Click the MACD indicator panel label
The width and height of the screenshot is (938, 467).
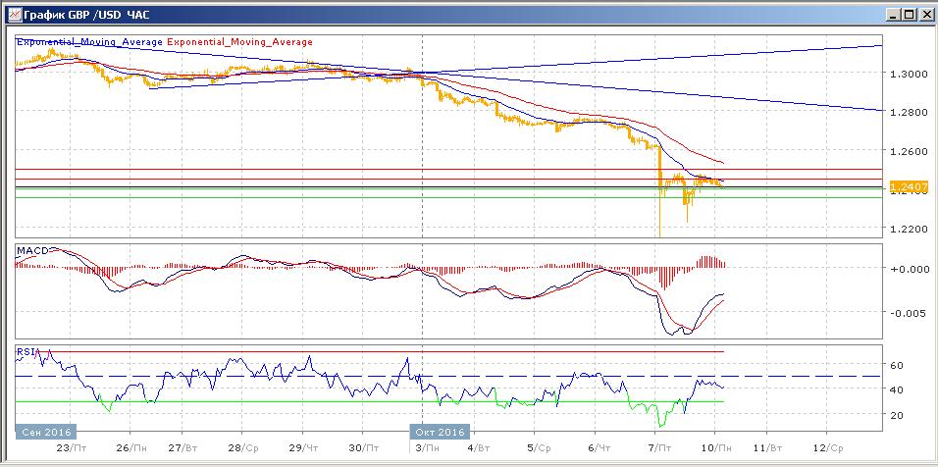[32, 252]
